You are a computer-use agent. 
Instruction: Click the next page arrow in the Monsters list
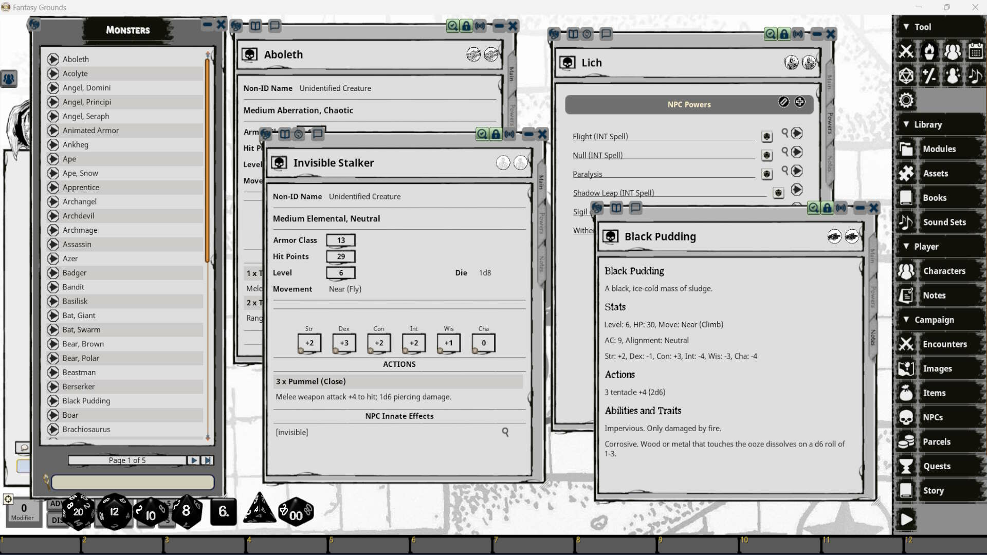(x=194, y=460)
